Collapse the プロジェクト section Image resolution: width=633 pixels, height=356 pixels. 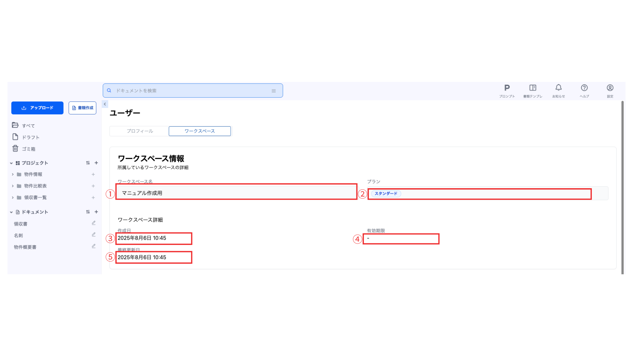tap(11, 163)
